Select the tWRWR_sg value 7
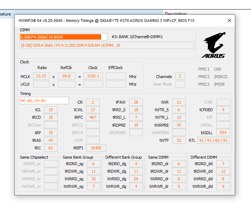This screenshot has width=251, height=204. pos(94,186)
